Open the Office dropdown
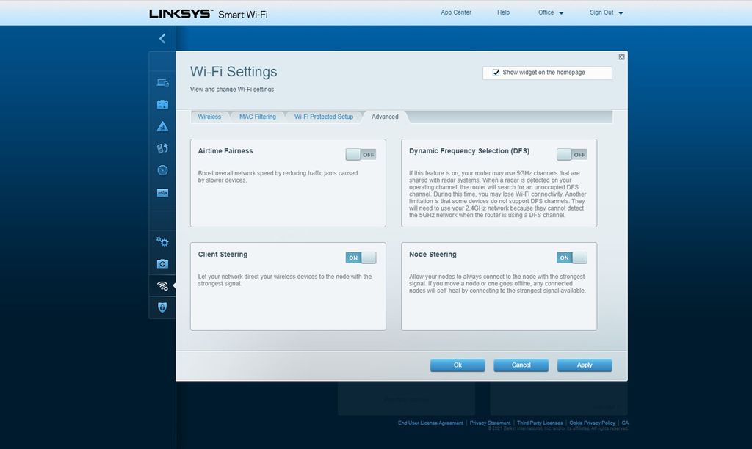Image resolution: width=752 pixels, height=449 pixels. 550,12
